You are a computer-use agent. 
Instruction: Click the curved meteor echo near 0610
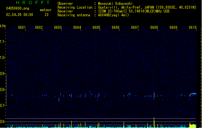point(193,94)
